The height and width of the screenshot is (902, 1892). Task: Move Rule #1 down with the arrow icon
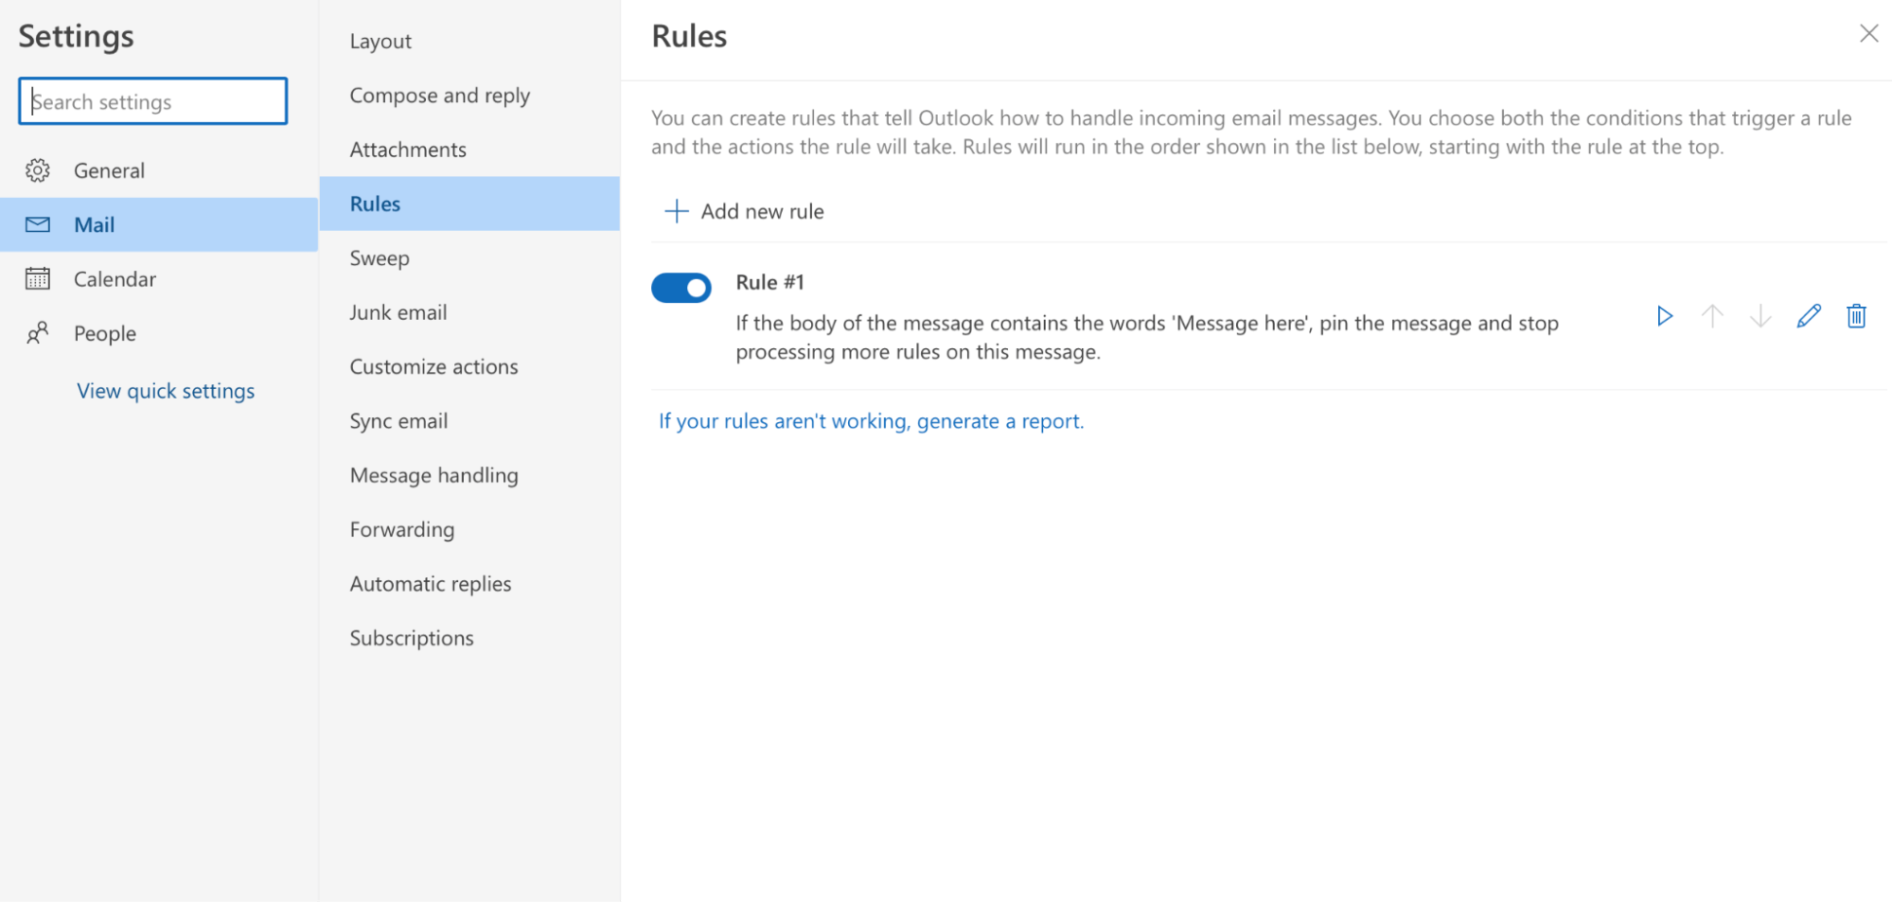point(1760,316)
